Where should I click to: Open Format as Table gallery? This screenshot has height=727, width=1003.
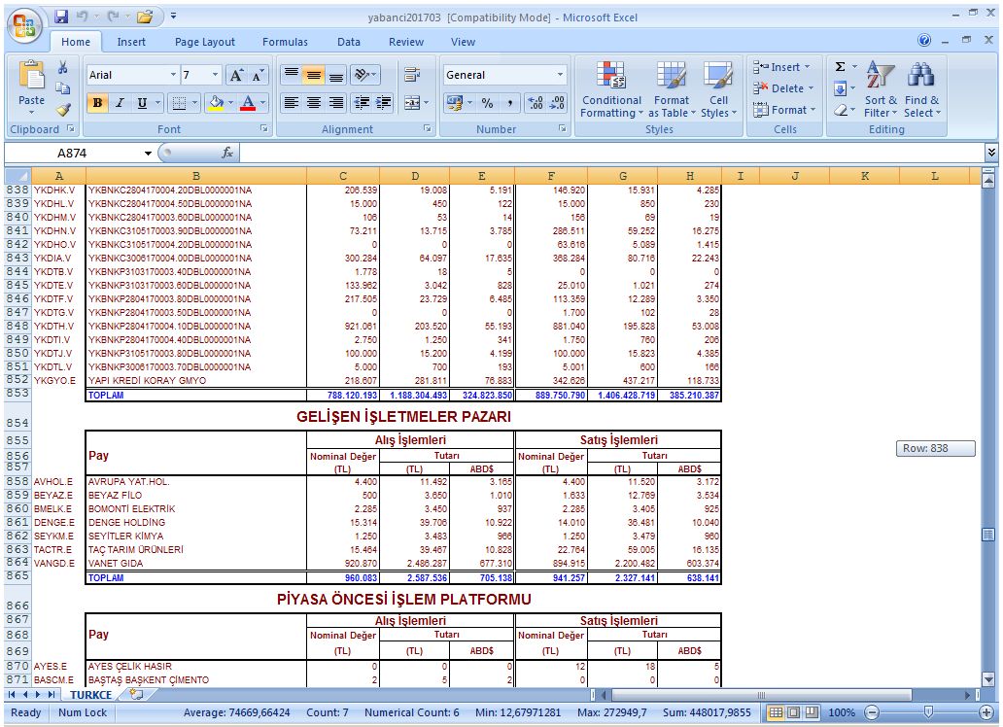click(671, 89)
